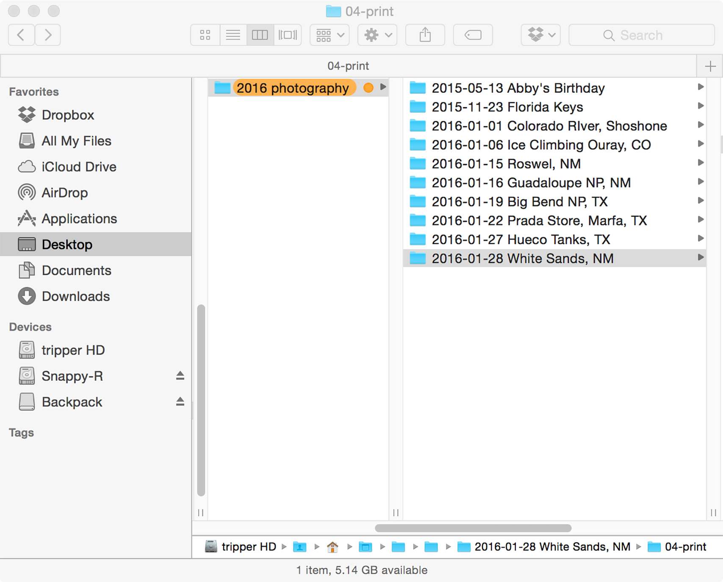Select the 04-print tab

click(348, 66)
